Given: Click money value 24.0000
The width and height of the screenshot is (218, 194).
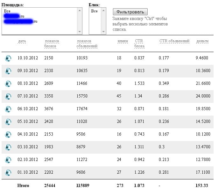Looking at the screenshot, I should pyautogui.click(x=203, y=96).
